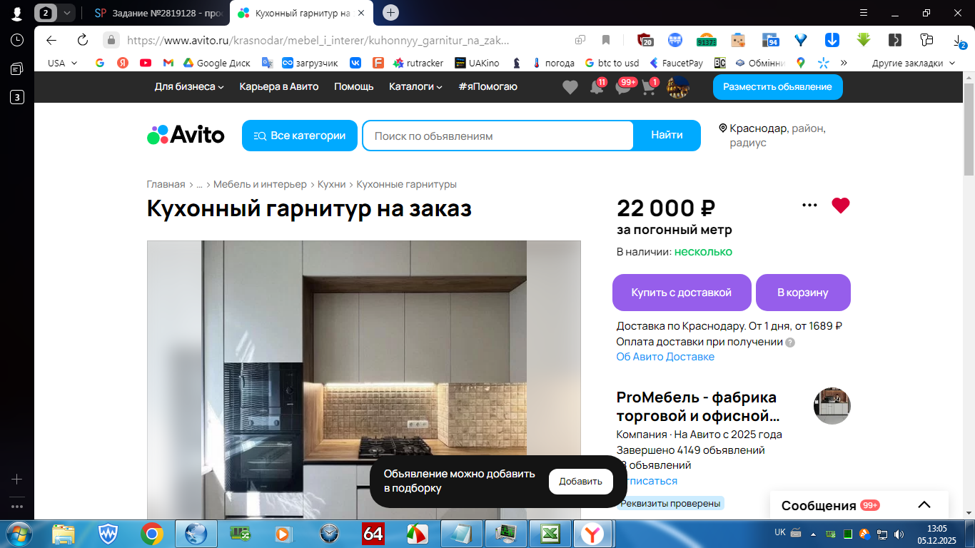Open the YouTube bookmark icon

coord(146,63)
